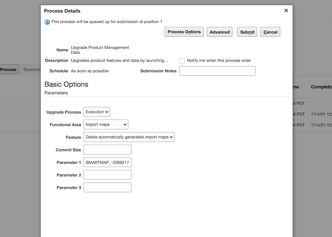
Task: Click into the Commit Size field
Action: [107, 150]
